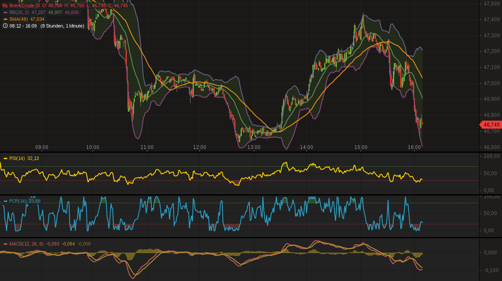The width and height of the screenshot is (502, 281).
Task: Click the yellow RSI line marker icon
Action: (x=6, y=158)
